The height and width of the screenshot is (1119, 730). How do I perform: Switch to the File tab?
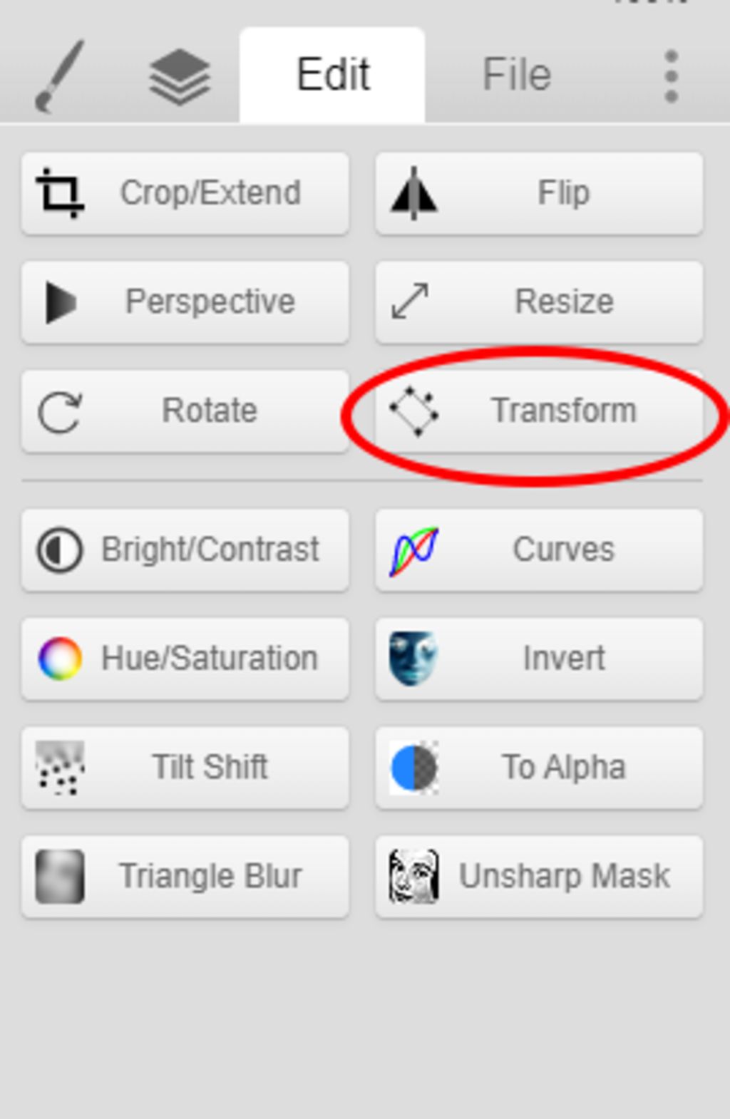coord(517,76)
